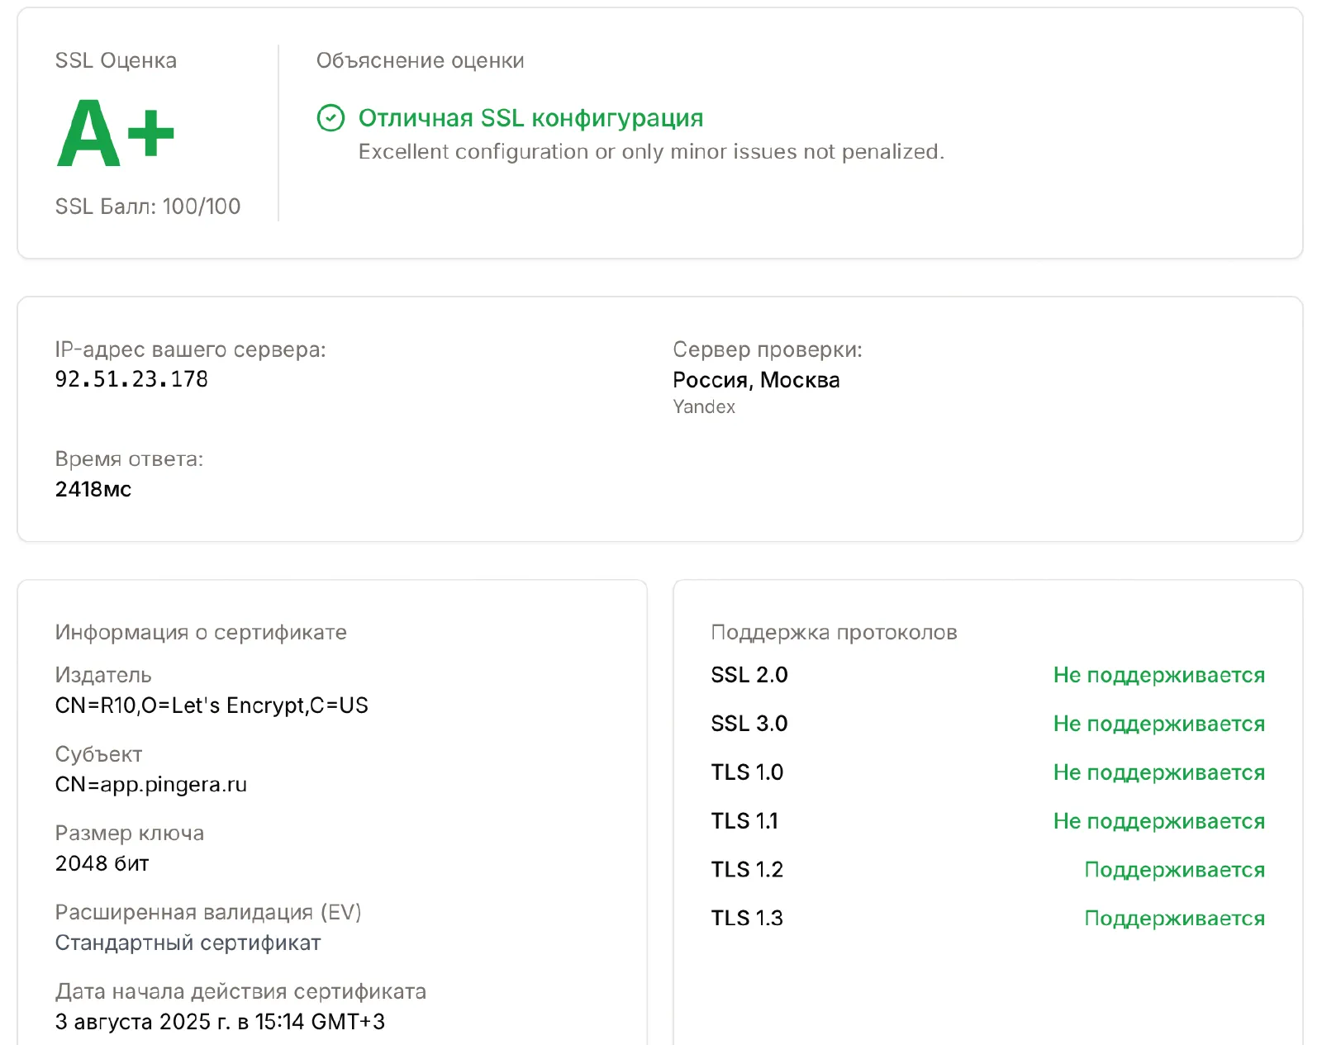Click the 'TLS 1.0' protocol name

click(747, 772)
